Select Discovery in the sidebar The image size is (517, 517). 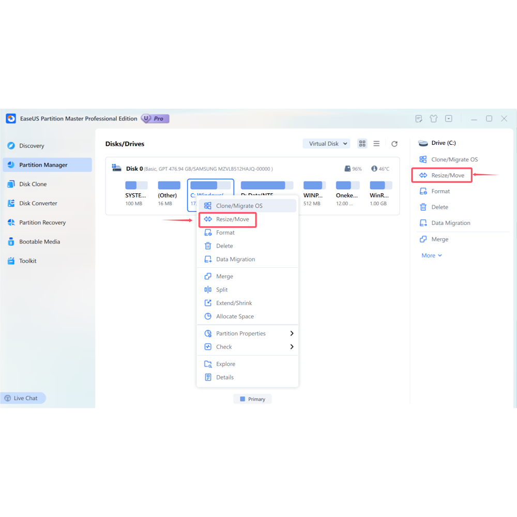[x=29, y=145]
